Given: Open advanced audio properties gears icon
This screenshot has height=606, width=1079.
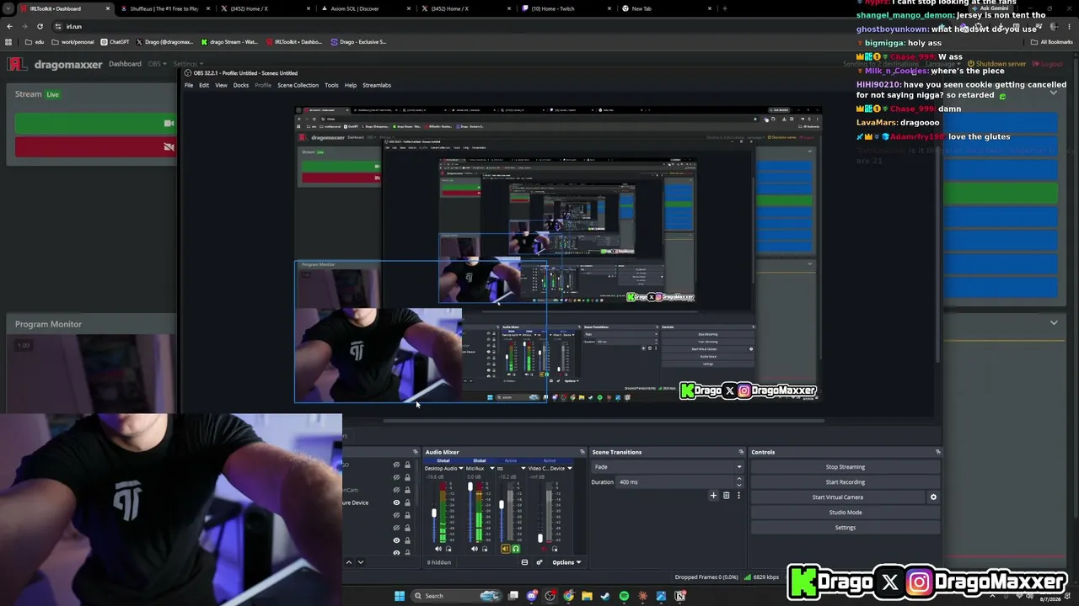Looking at the screenshot, I should coord(539,562).
